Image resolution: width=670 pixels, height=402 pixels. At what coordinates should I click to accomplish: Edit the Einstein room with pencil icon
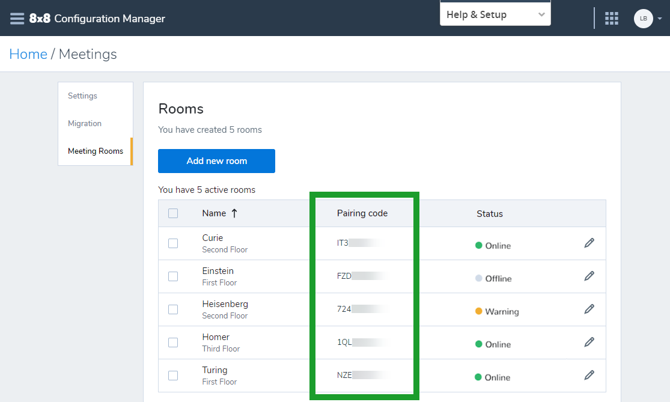(x=589, y=276)
